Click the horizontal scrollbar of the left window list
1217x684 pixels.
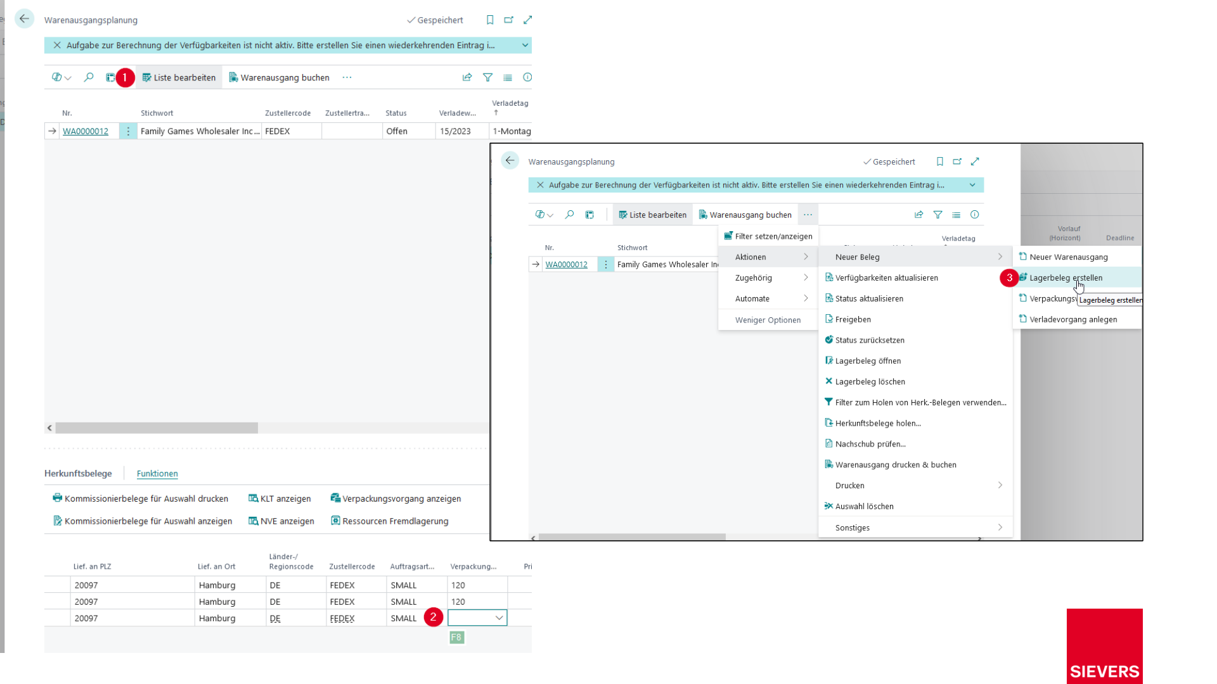(157, 428)
